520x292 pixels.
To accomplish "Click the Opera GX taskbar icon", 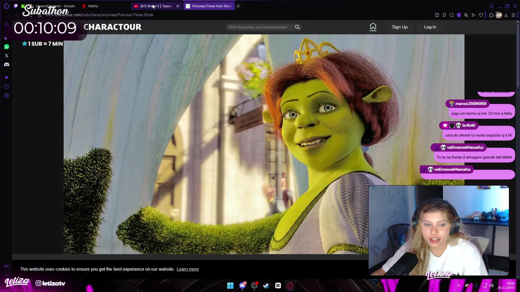I will [x=290, y=286].
